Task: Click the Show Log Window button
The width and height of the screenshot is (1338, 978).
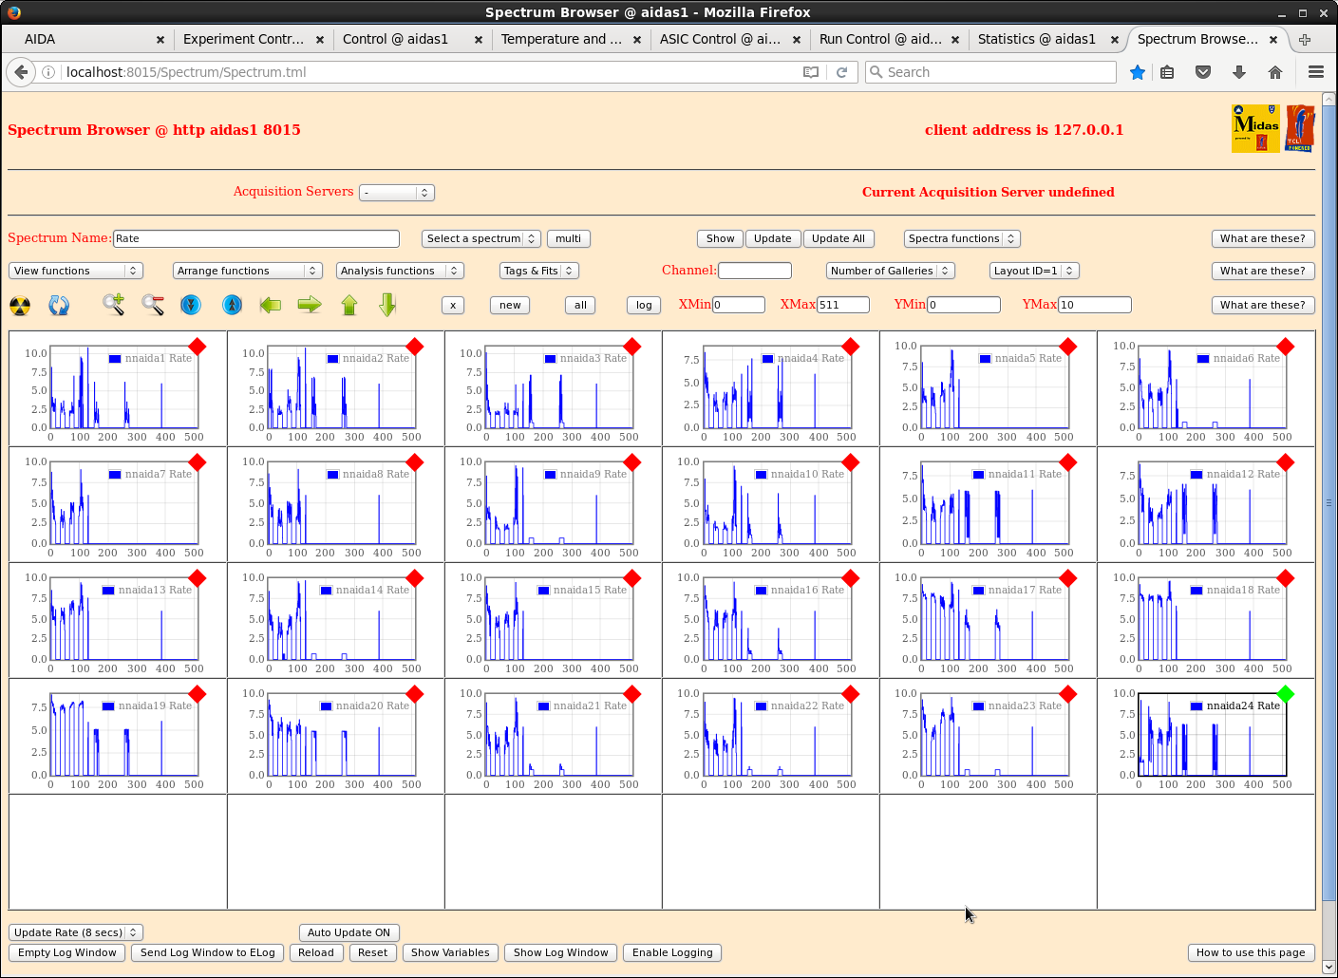Action: coord(560,952)
